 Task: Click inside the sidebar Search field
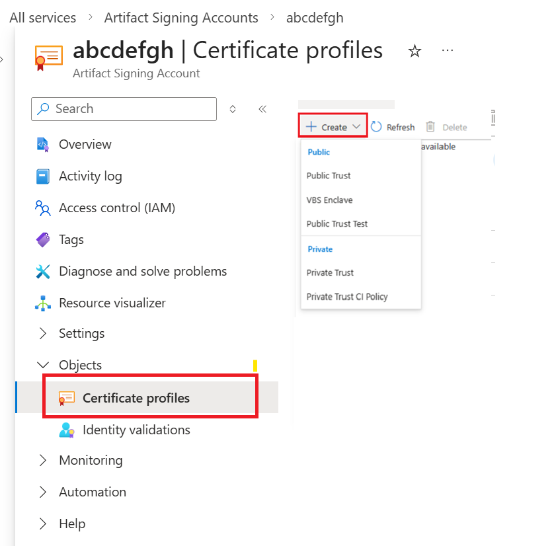point(124,108)
